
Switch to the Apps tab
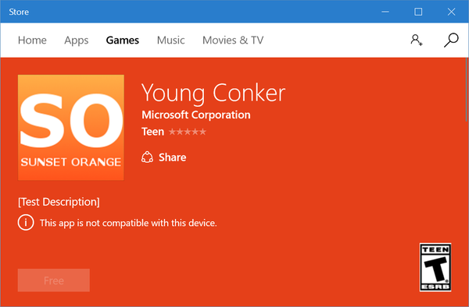[77, 40]
